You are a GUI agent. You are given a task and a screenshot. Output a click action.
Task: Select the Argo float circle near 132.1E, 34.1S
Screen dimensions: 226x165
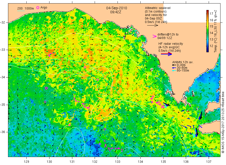98,80
